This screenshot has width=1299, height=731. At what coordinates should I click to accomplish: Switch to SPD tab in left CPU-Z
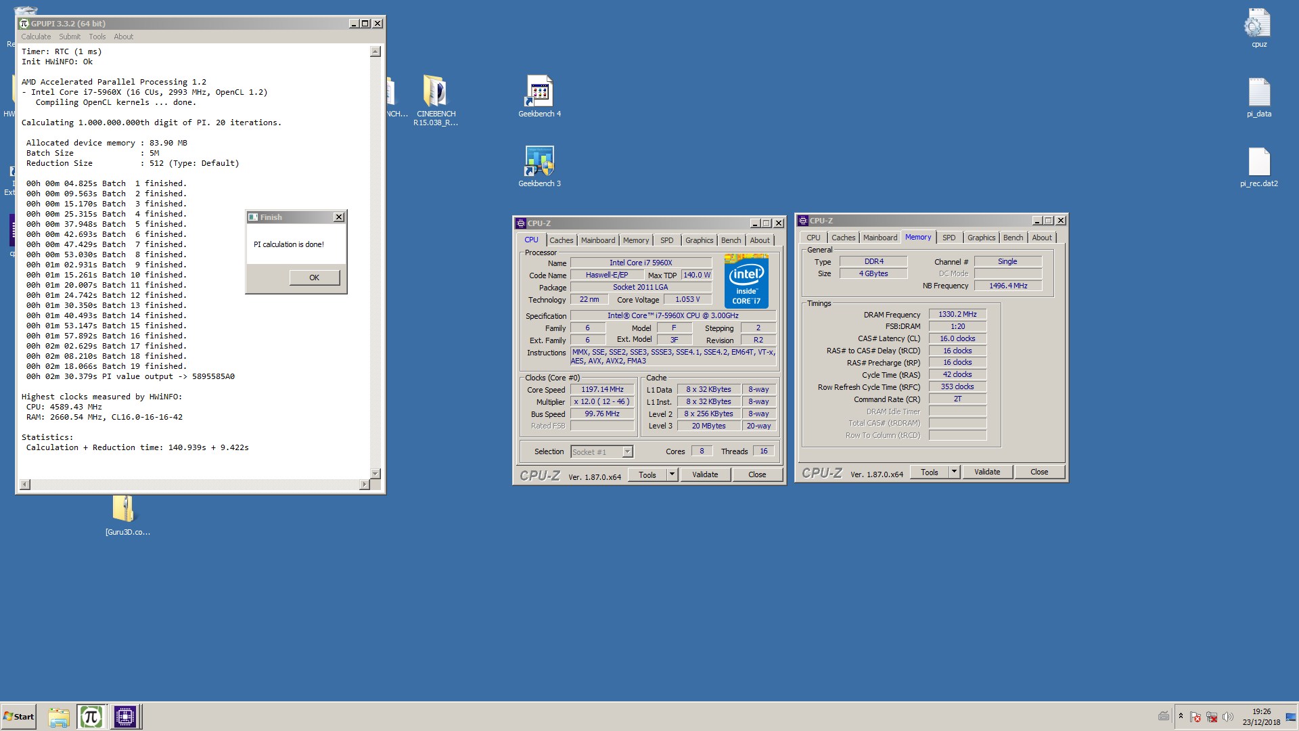pos(667,240)
